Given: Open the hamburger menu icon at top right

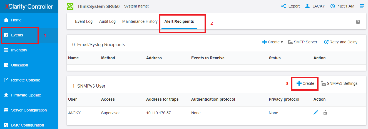Looking at the screenshot, I should pos(362,6).
